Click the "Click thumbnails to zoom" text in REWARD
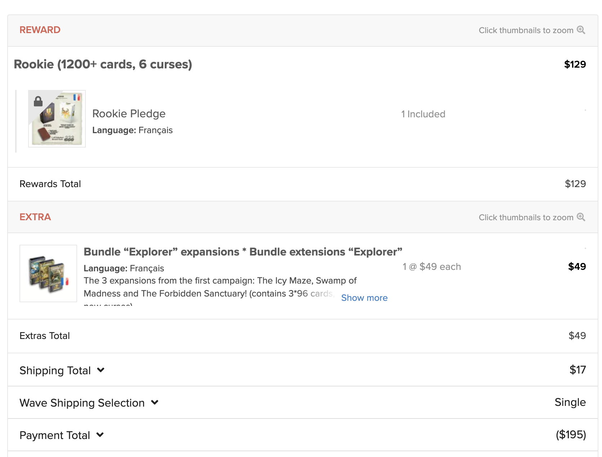This screenshot has width=602, height=457. [x=526, y=30]
